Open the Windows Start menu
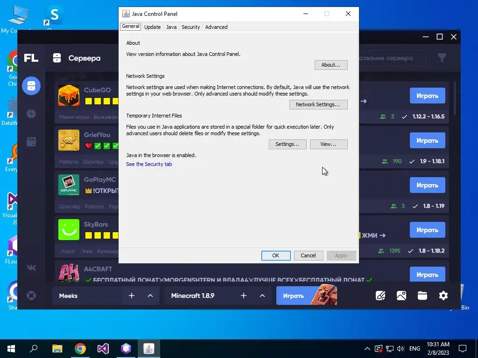This screenshot has width=478, height=358. (x=11, y=349)
